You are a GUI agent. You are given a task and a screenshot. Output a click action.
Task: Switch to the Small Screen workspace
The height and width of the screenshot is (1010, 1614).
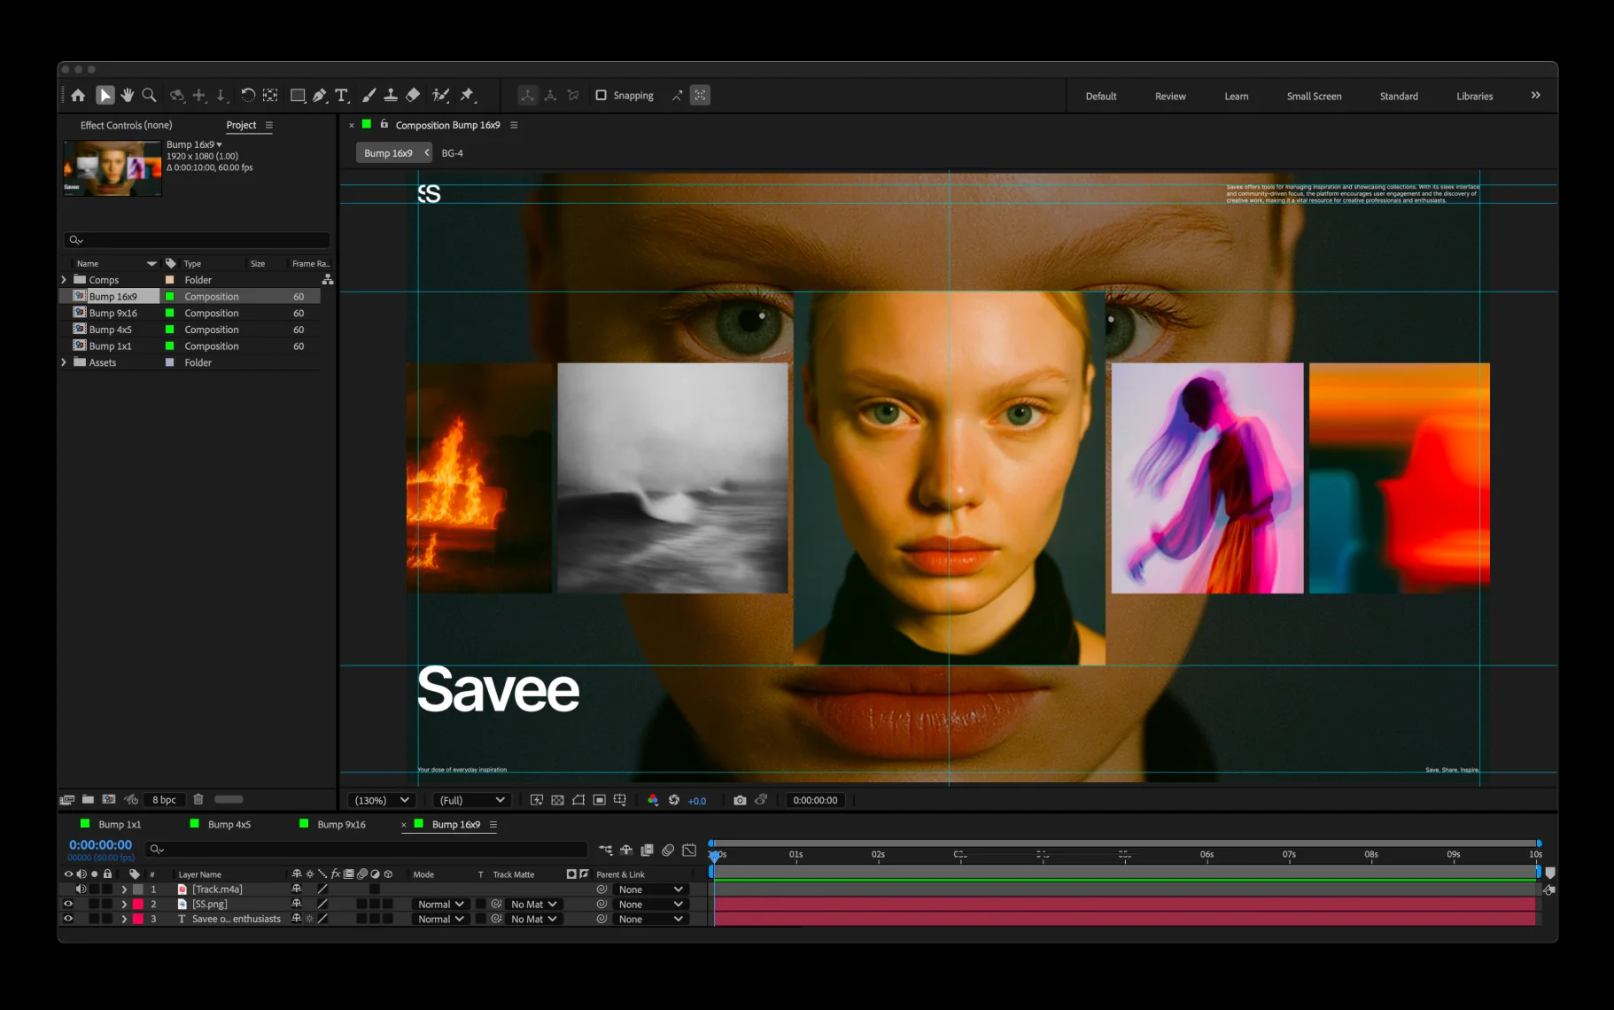pos(1314,96)
